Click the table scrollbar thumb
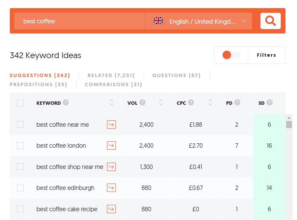Screen dimensions: 297x220 [289, 124]
